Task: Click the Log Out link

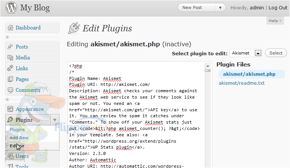Action: (278, 7)
